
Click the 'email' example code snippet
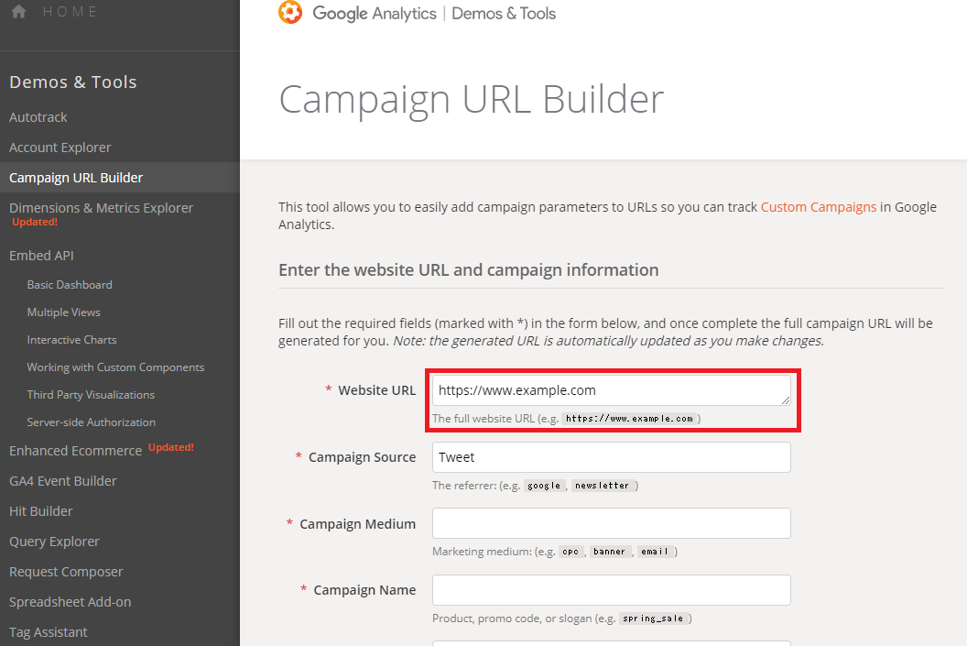tap(655, 553)
